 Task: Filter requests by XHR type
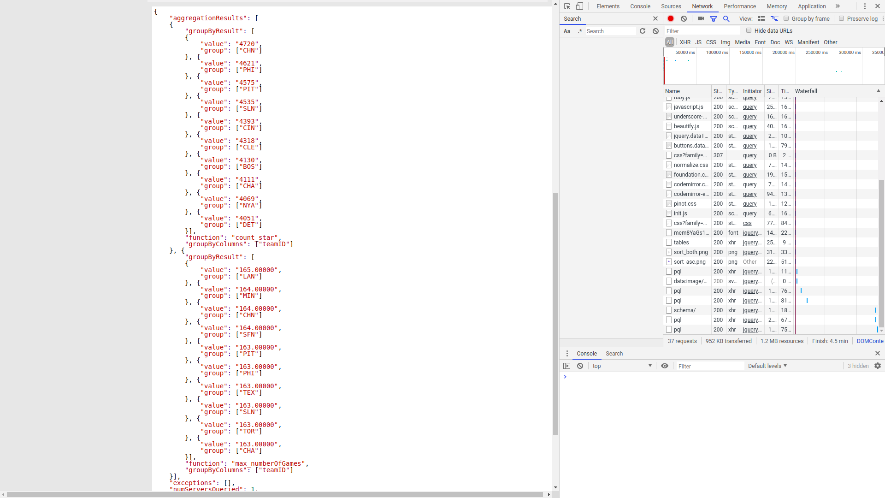click(x=685, y=42)
